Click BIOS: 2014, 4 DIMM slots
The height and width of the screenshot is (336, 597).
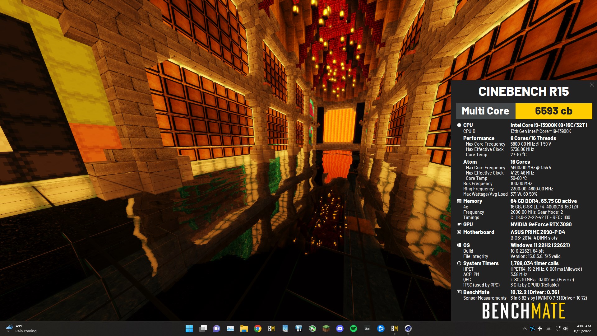534,238
